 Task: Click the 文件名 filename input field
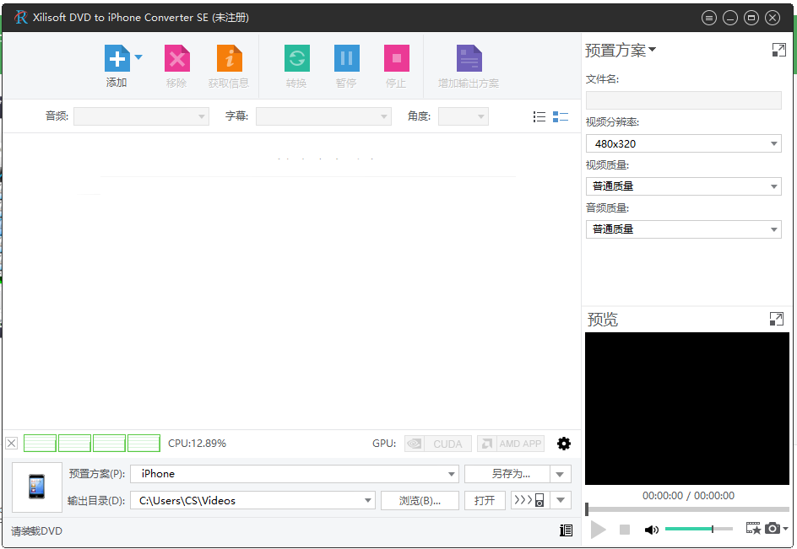[683, 100]
